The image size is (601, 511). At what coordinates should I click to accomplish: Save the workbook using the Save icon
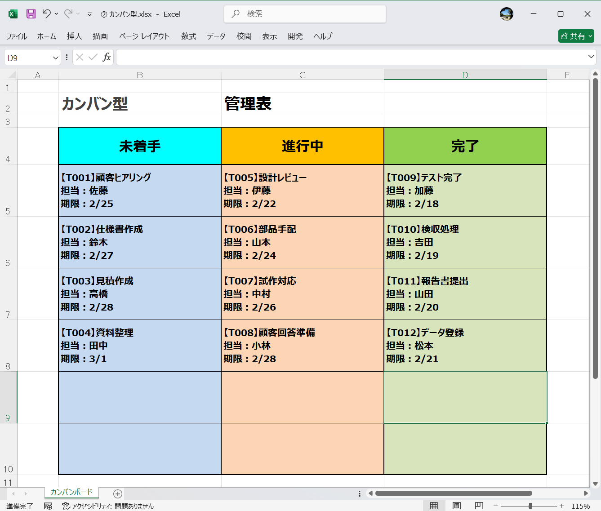click(30, 14)
